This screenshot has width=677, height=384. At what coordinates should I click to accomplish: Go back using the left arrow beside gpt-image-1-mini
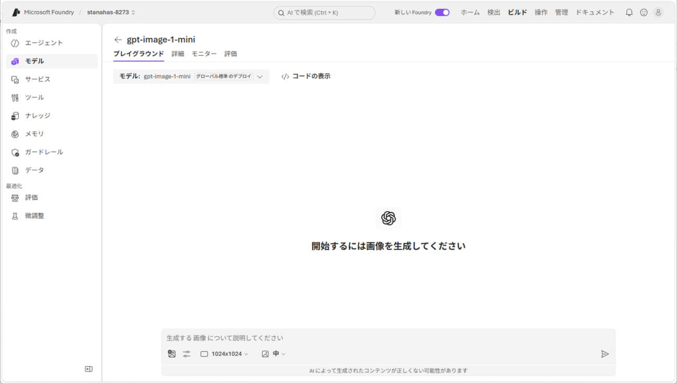(x=118, y=40)
